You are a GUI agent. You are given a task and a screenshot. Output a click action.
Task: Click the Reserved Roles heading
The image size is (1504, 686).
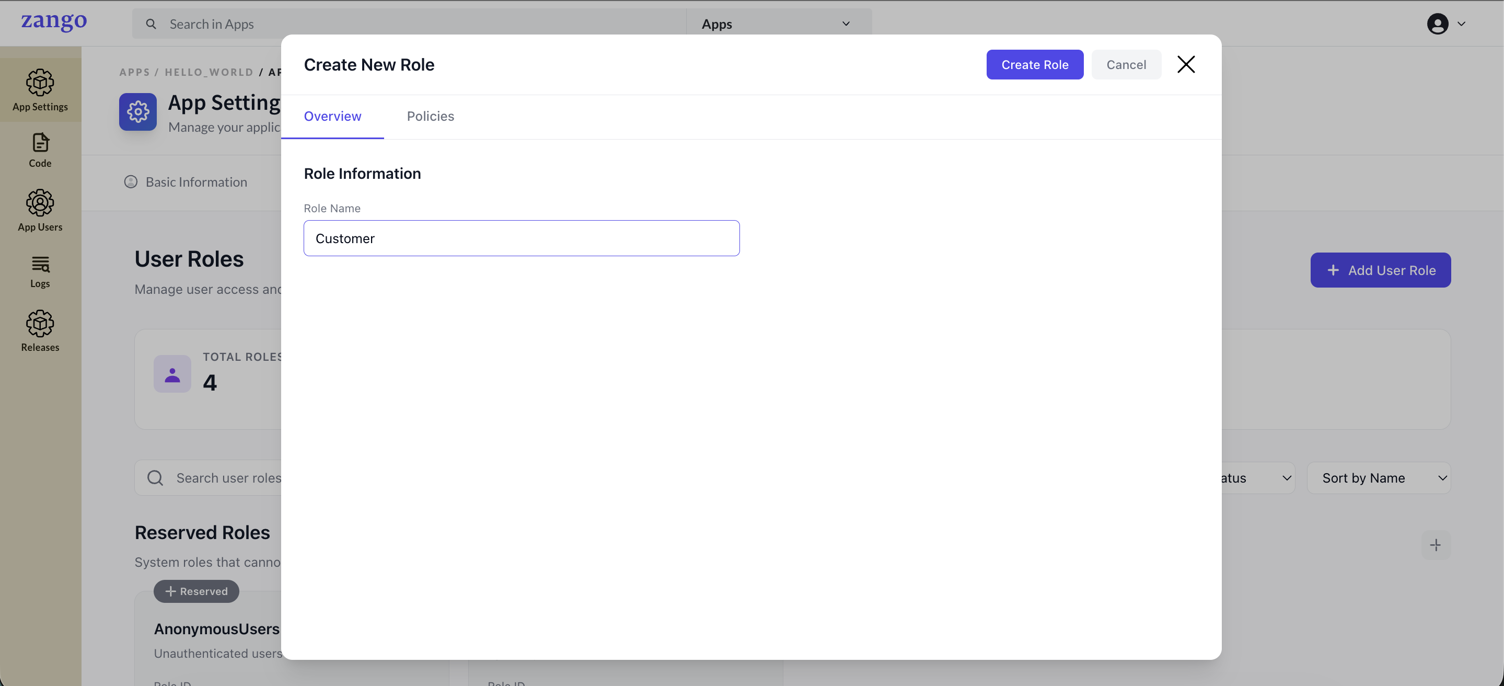pos(202,532)
